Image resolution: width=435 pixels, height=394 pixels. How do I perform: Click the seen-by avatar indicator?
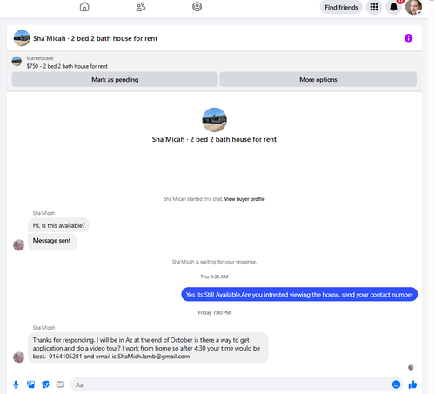click(x=411, y=367)
